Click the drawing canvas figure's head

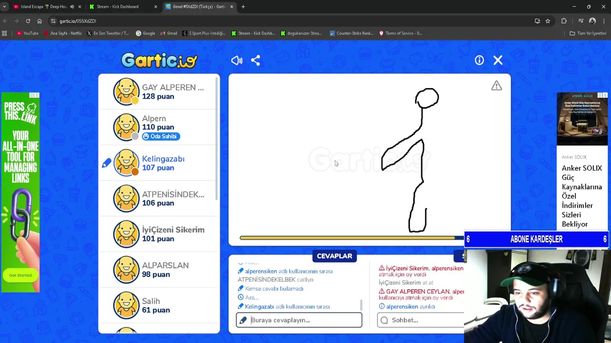(427, 99)
